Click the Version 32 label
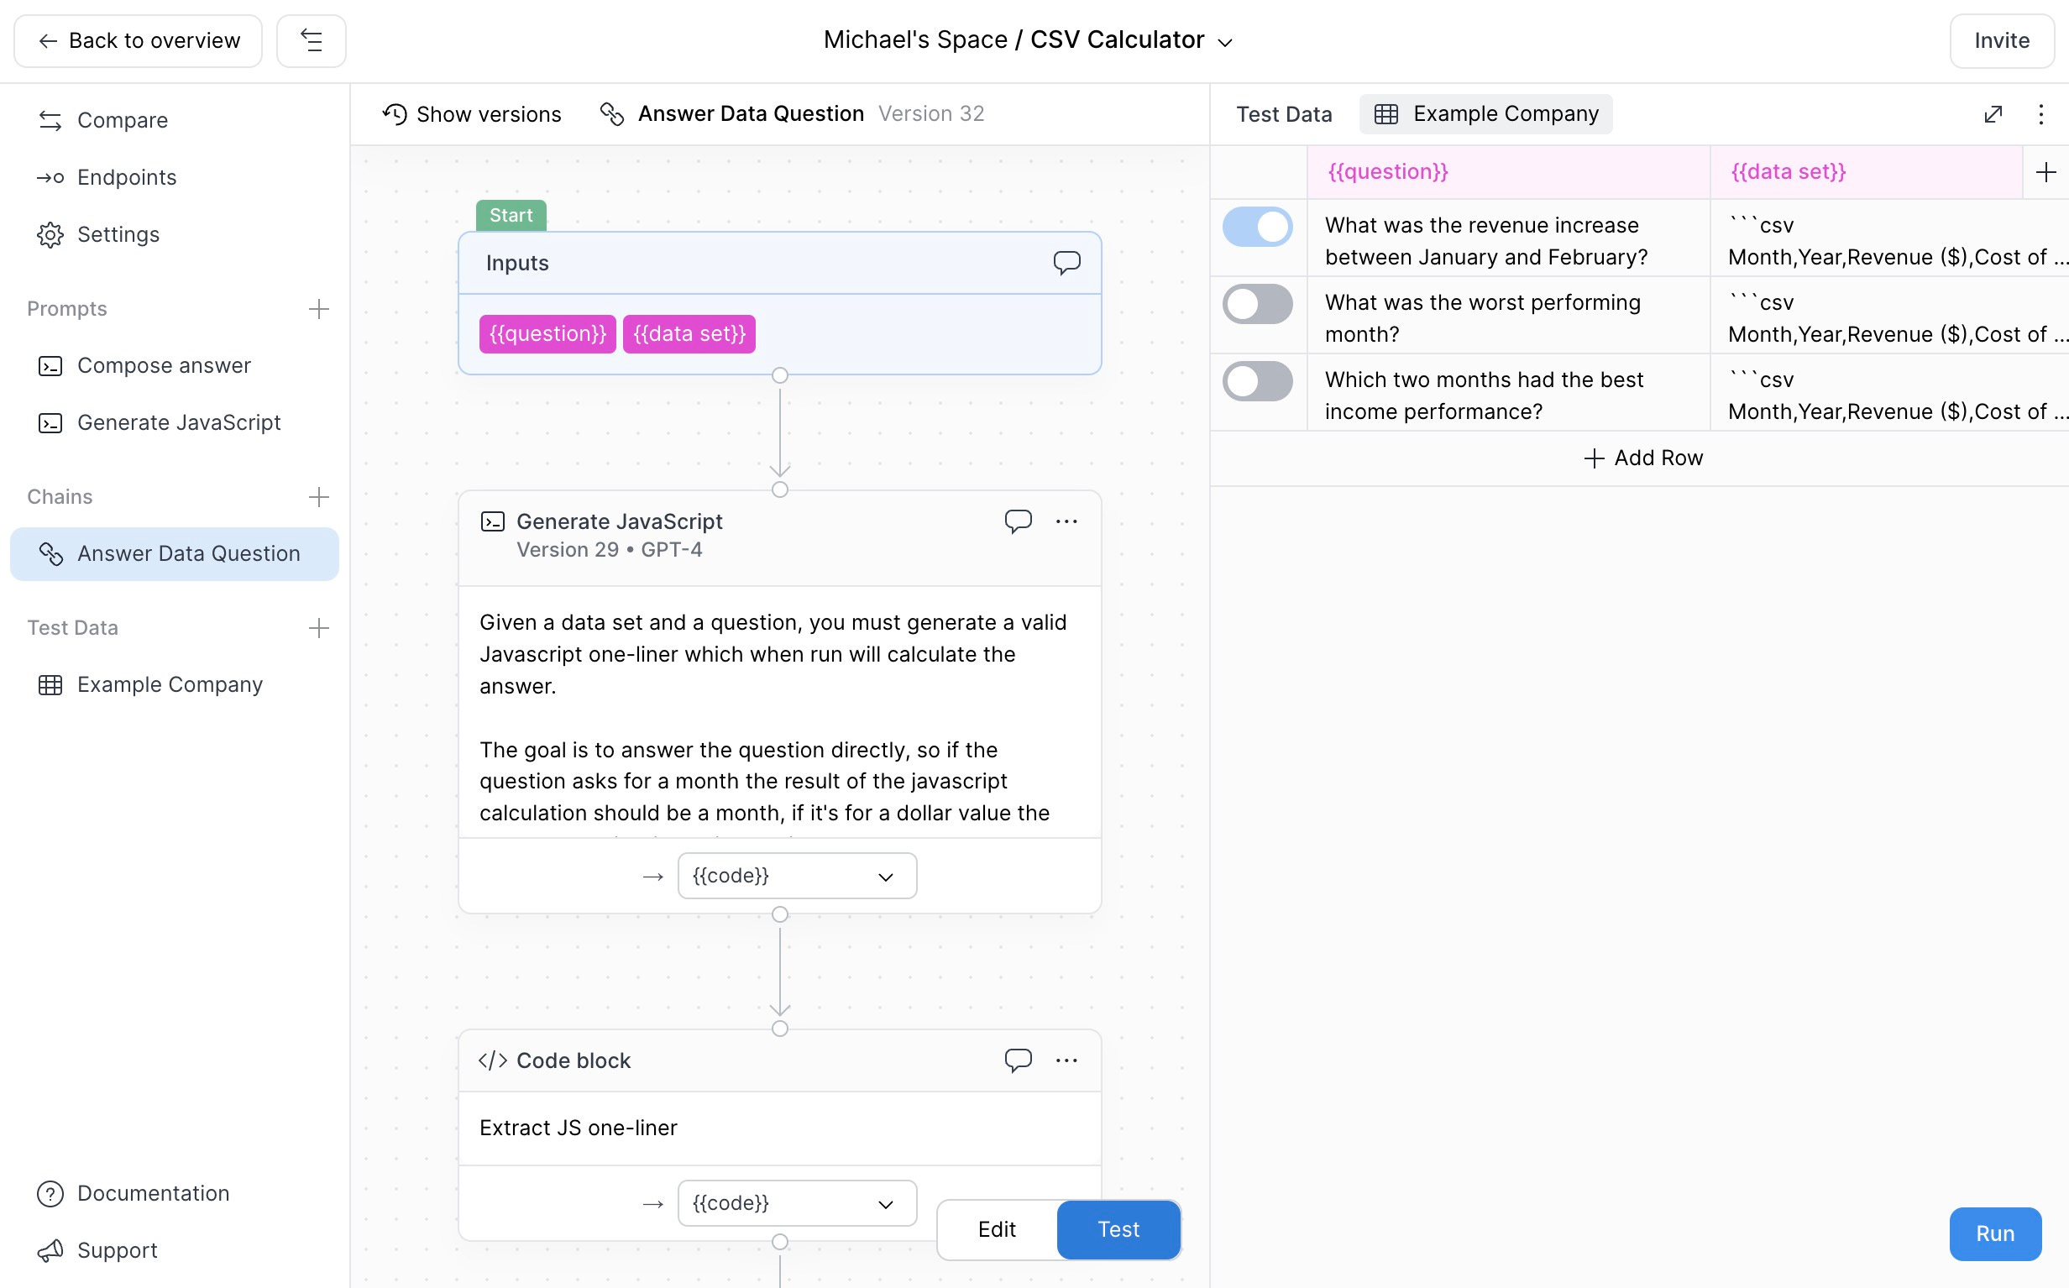Image resolution: width=2069 pixels, height=1288 pixels. 931,114
